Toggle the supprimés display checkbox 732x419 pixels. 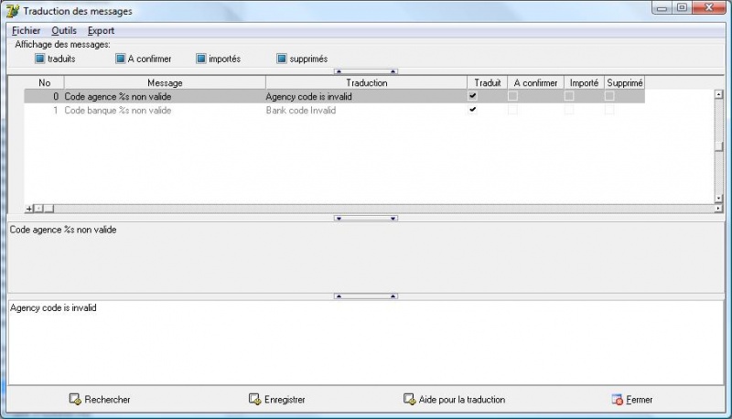pyautogui.click(x=282, y=59)
